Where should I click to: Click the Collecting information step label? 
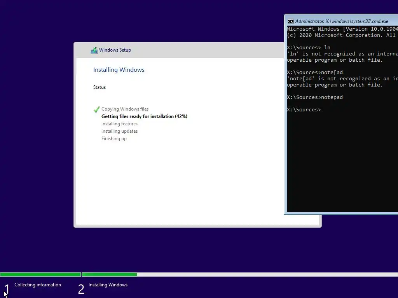click(x=38, y=285)
